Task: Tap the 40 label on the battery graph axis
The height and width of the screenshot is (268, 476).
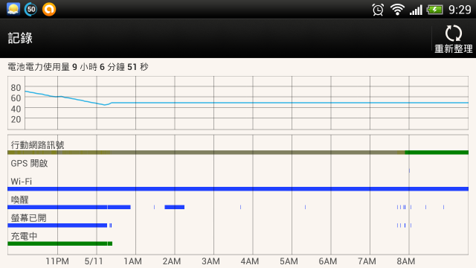Action: (16, 109)
